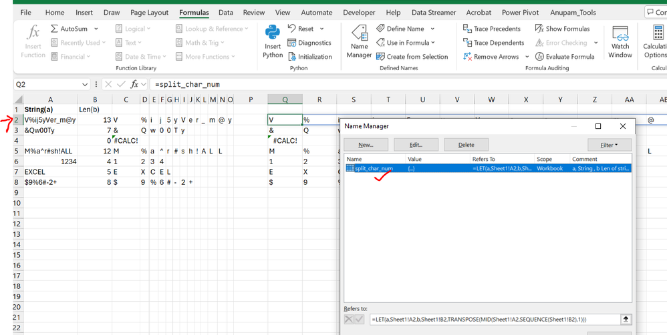This screenshot has height=335, width=667.
Task: Switch to the Data tab
Action: coord(226,13)
